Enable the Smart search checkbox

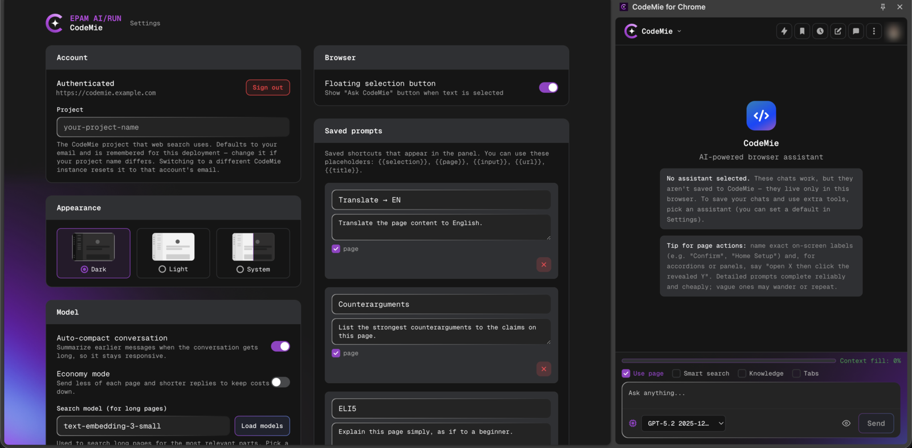click(676, 373)
